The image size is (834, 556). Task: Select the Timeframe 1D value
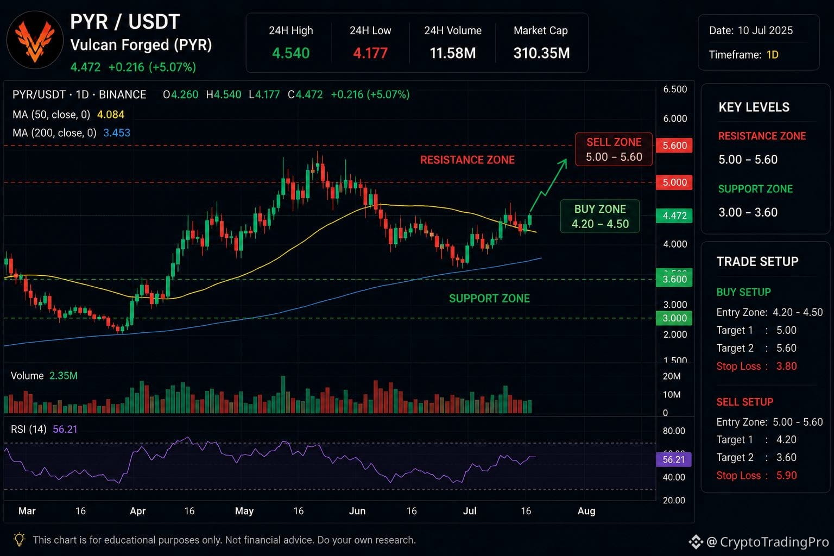(x=772, y=55)
